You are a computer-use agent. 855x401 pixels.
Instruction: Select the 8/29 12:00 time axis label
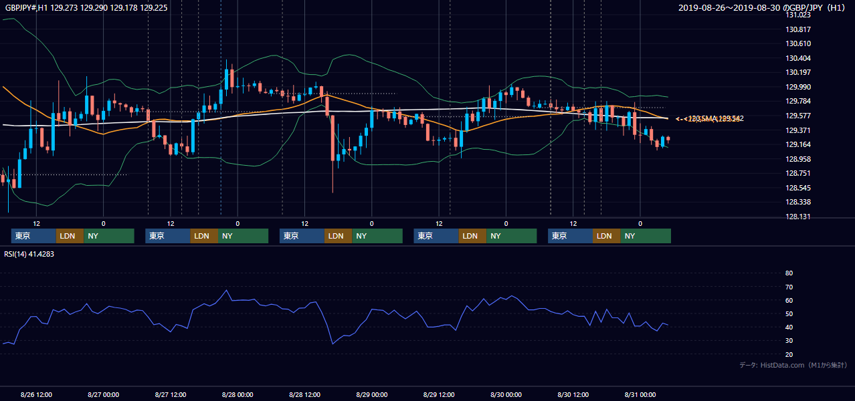(x=439, y=394)
